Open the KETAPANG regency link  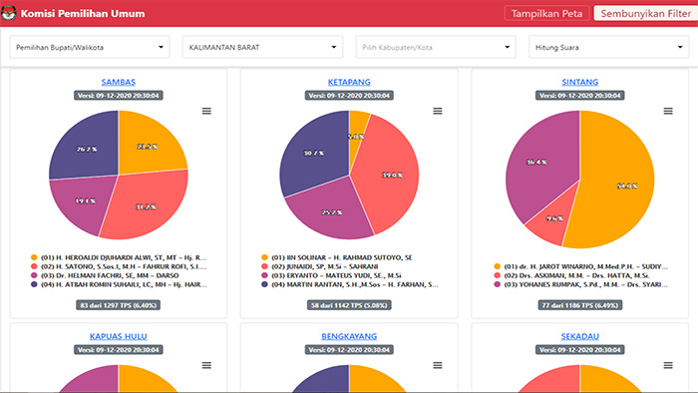[349, 82]
